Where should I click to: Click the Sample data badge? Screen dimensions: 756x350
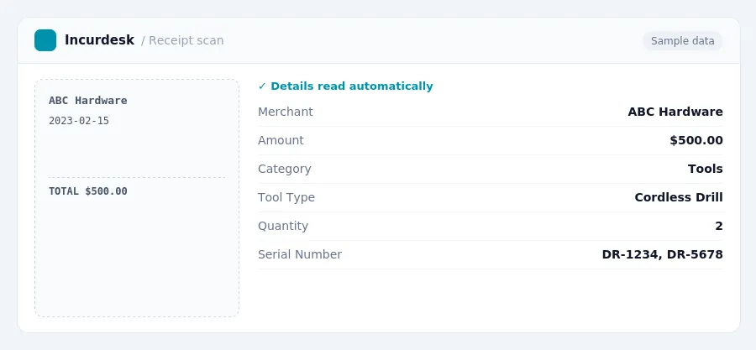click(682, 41)
